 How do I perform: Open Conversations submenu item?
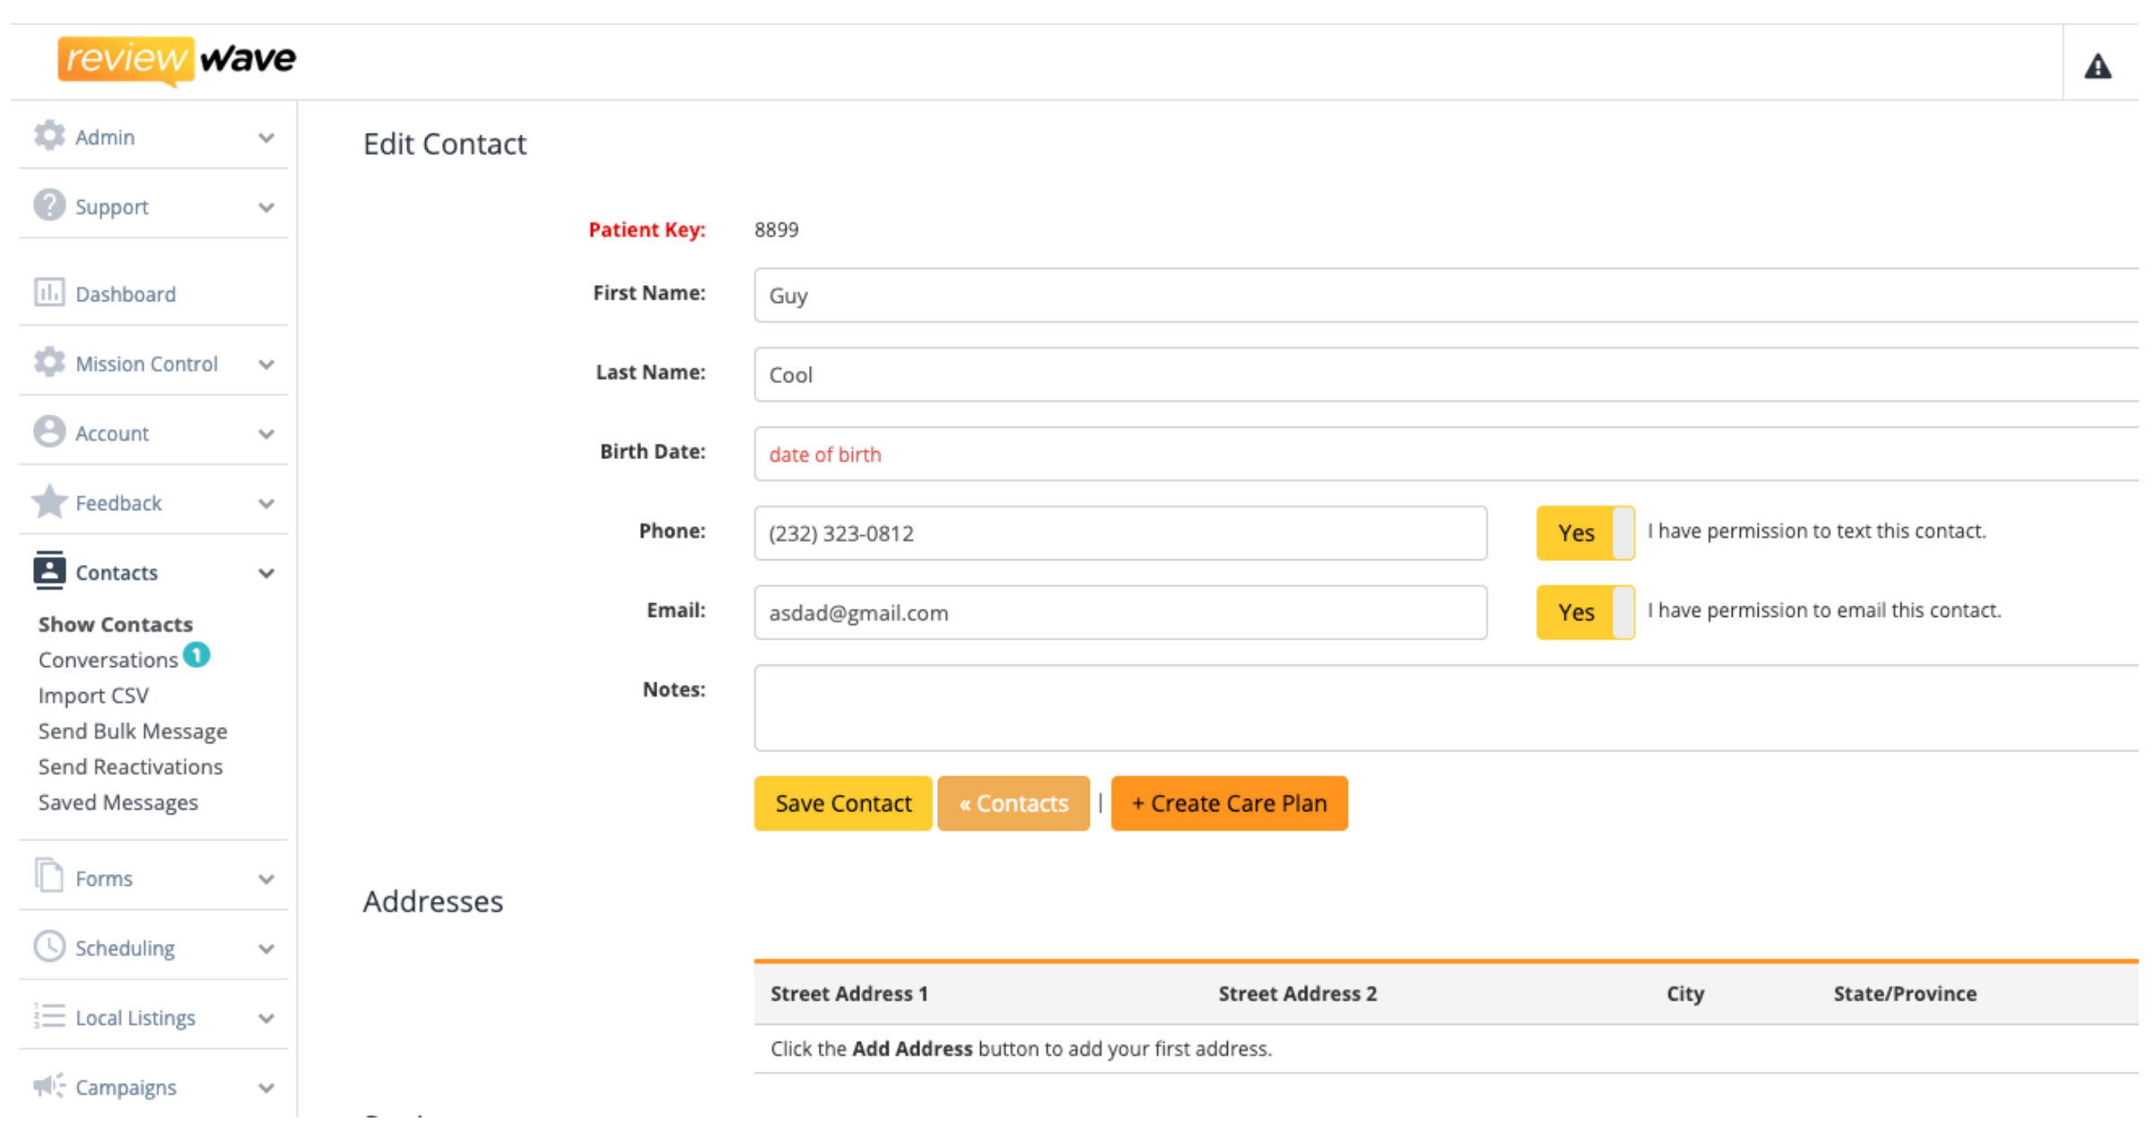pos(108,660)
